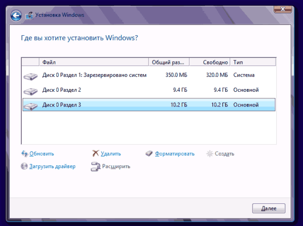303x226 pixels.
Task: Click the disk icon beside Расширить
Action: click(96, 167)
